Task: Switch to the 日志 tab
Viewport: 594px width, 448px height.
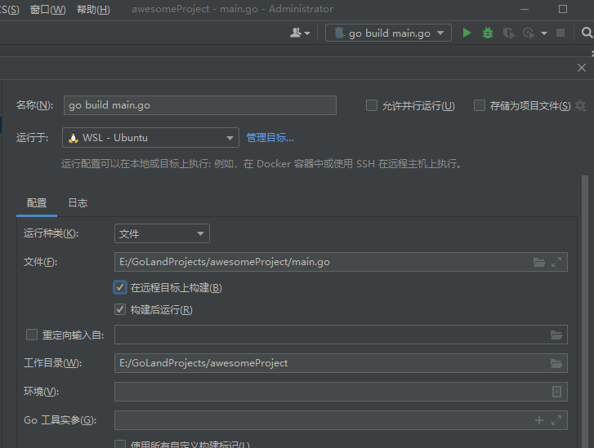Action: tap(78, 203)
